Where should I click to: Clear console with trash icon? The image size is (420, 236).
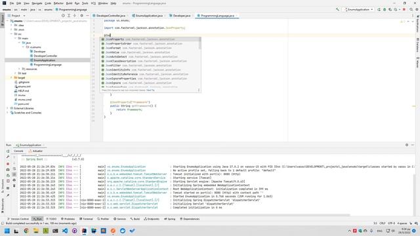[14, 186]
